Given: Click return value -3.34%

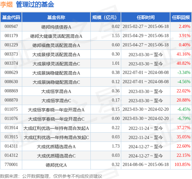Looking at the screenshot, I should click(184, 72).
